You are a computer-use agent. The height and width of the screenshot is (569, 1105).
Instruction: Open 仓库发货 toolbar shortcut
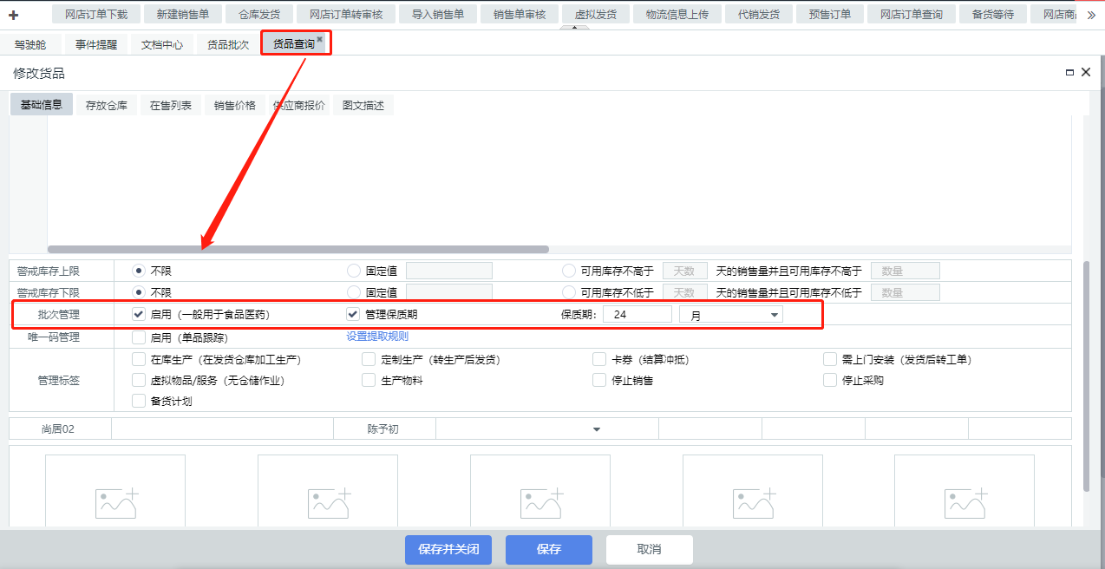(x=259, y=15)
